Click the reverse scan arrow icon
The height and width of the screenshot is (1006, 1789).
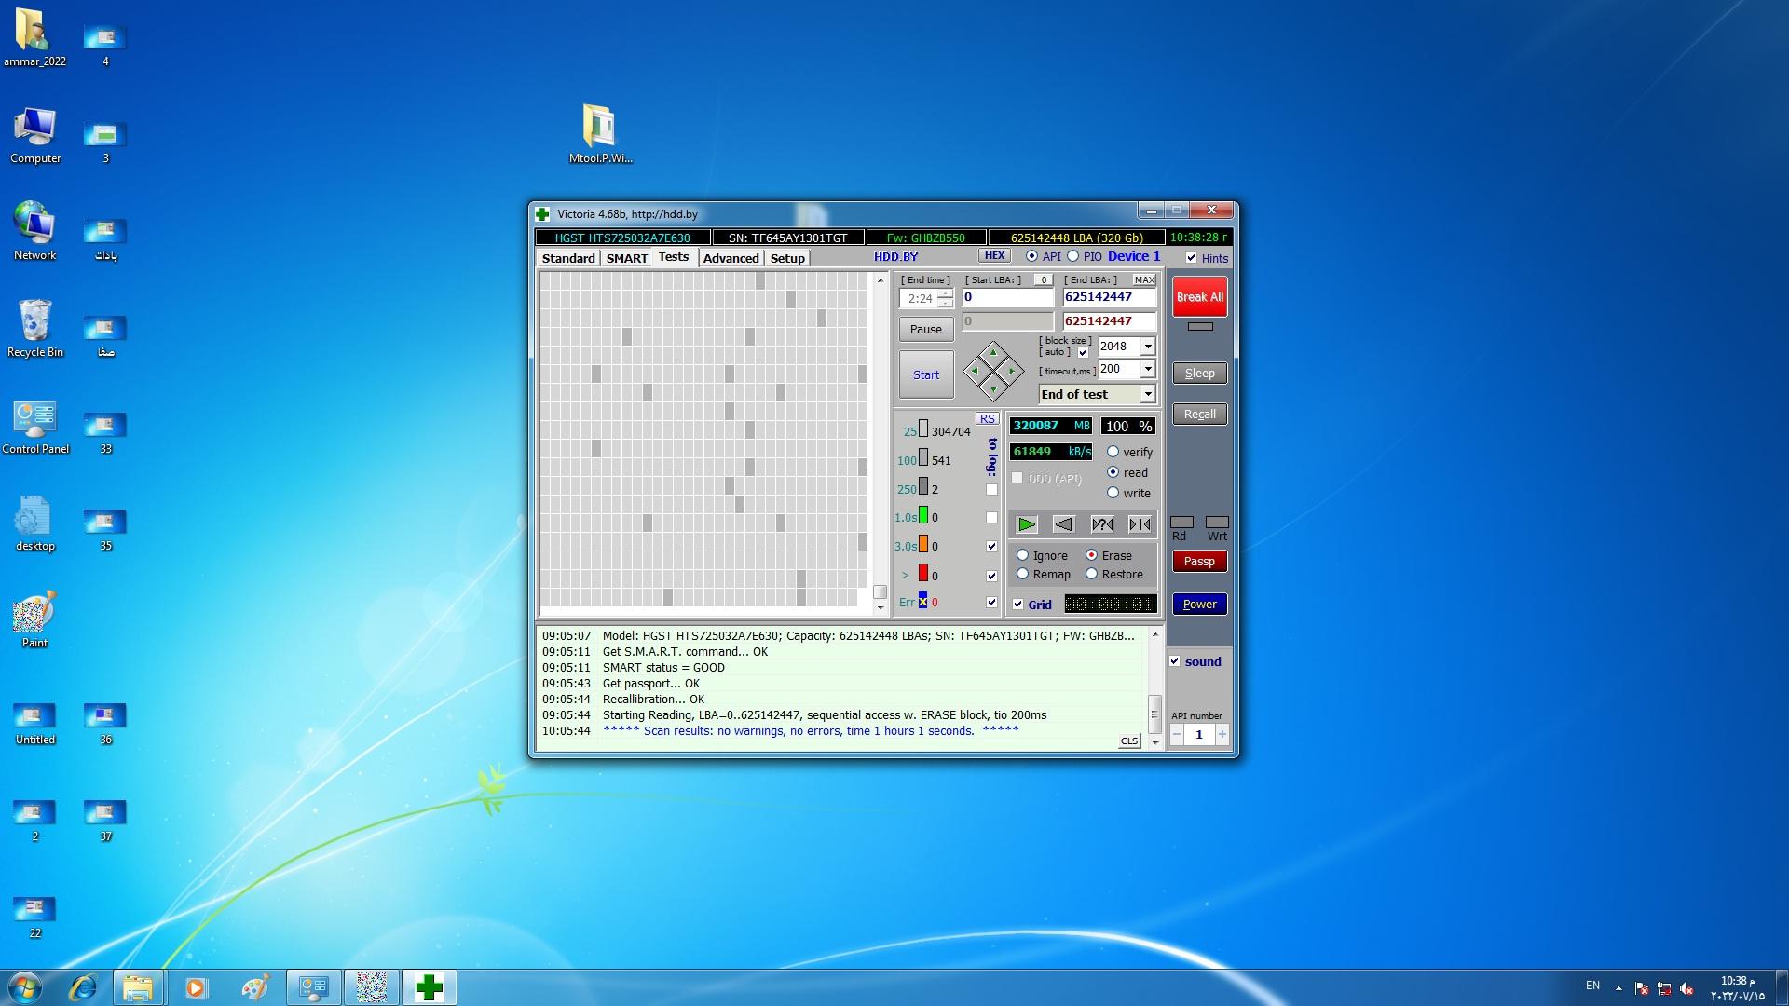coord(1063,524)
